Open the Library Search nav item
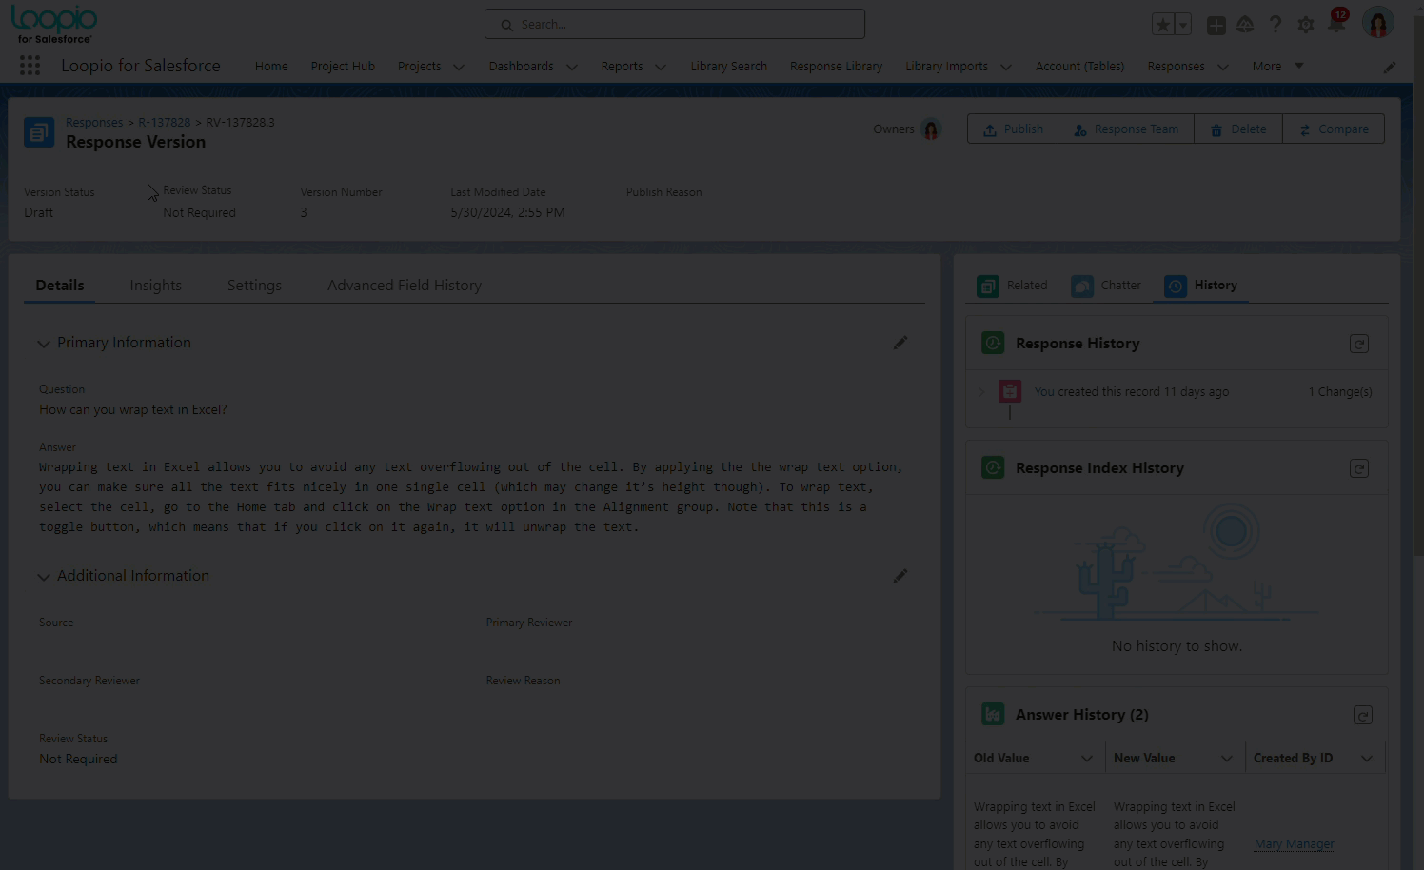Screen dimensions: 1424x870 [x=728, y=67]
